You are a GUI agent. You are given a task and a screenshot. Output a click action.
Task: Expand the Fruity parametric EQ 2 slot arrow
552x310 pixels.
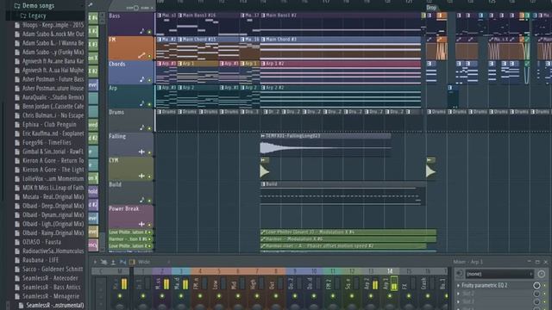[458, 285]
